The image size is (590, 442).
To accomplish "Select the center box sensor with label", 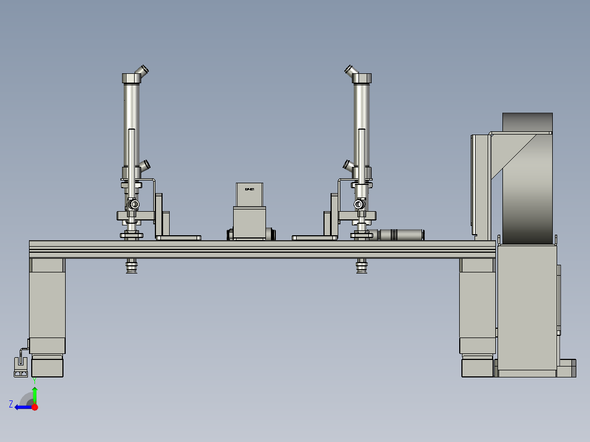I will (250, 211).
